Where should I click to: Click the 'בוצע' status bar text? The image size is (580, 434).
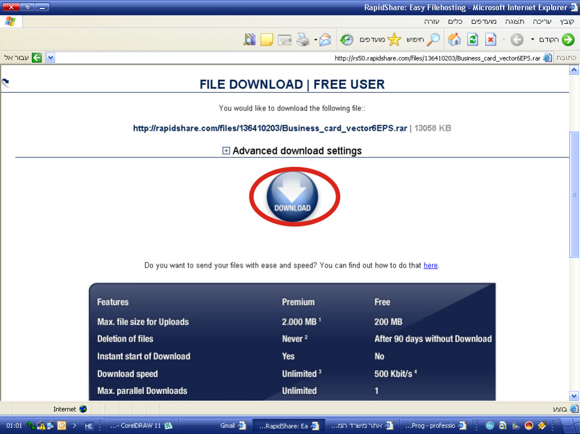click(x=560, y=409)
